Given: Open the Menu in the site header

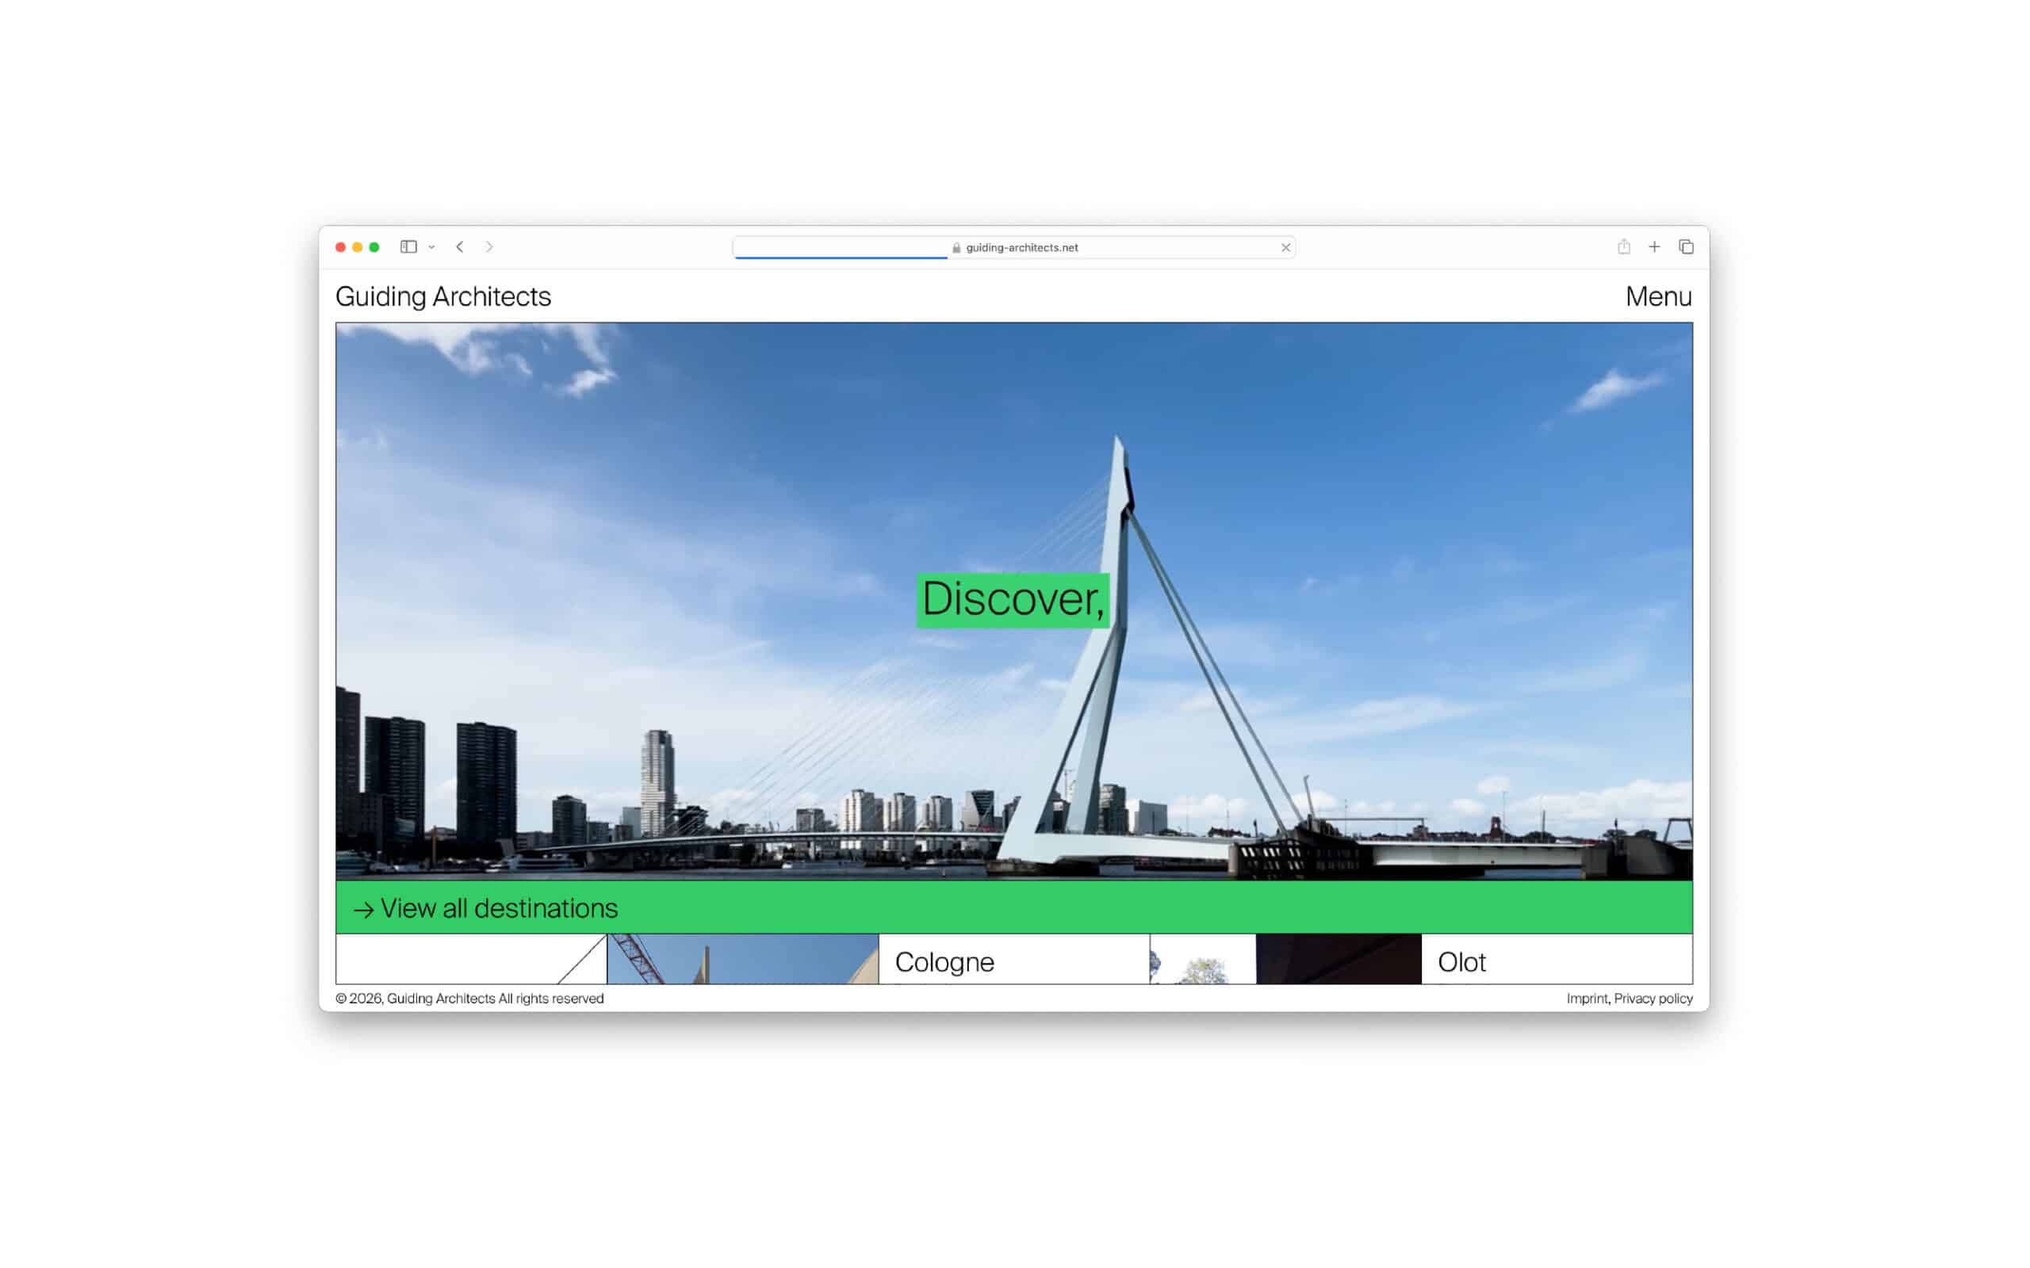Looking at the screenshot, I should tap(1657, 297).
